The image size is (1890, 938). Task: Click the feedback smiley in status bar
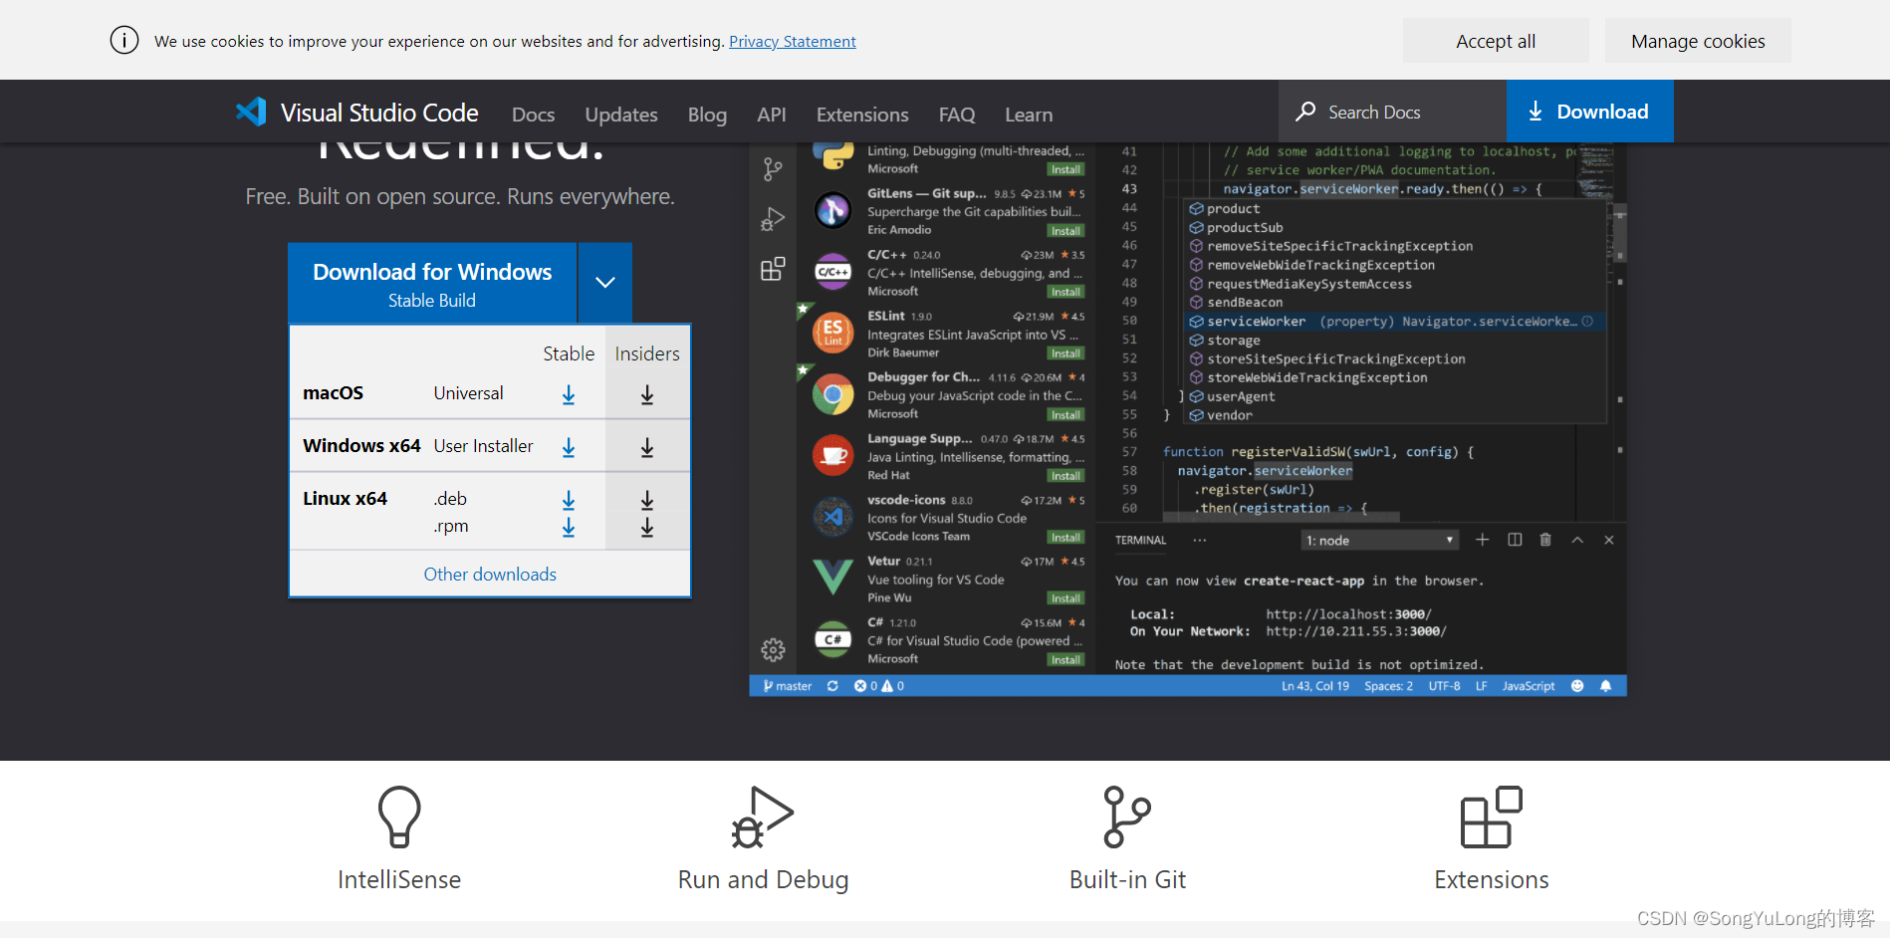1577,686
